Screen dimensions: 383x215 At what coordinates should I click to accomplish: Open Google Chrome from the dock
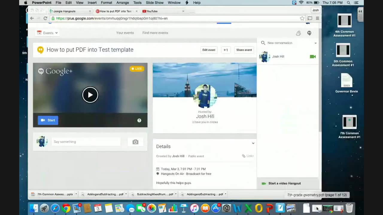tap(66, 208)
